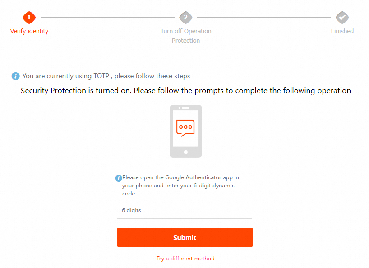Click the progress line between steps 1 and 2

107,18
